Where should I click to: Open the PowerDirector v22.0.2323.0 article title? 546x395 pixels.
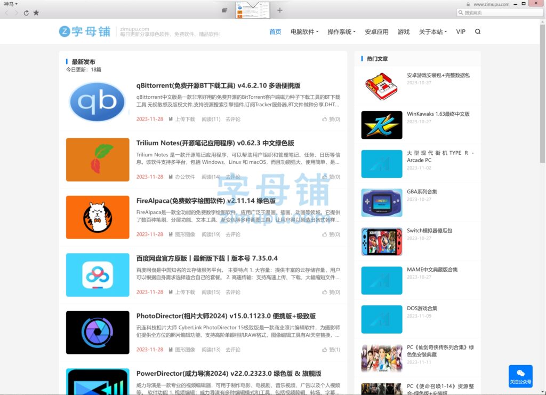click(229, 374)
